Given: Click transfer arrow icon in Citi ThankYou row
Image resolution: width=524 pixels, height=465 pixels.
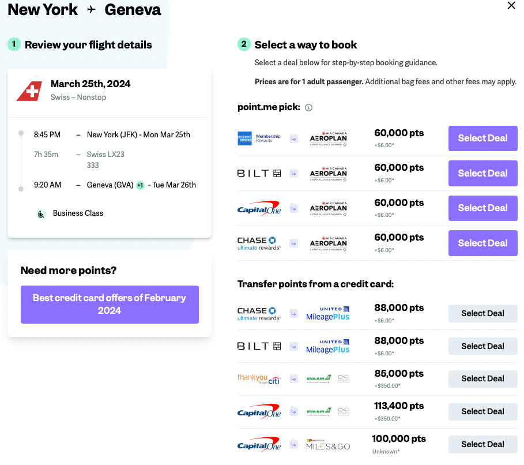Looking at the screenshot, I should [x=293, y=378].
